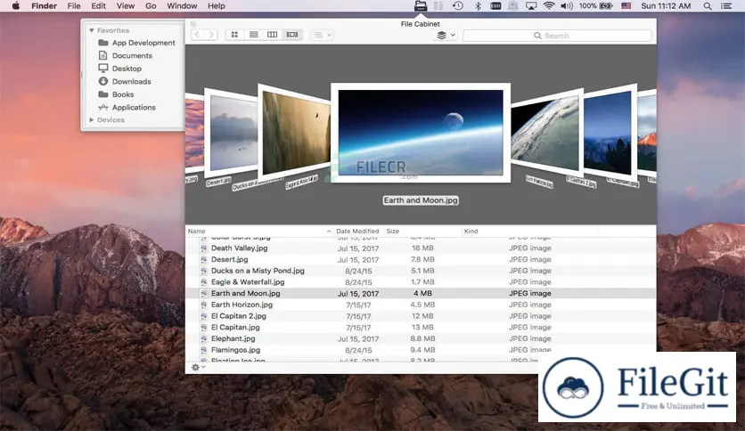The height and width of the screenshot is (431, 745).
Task: Switch to list view
Action: coord(254,35)
